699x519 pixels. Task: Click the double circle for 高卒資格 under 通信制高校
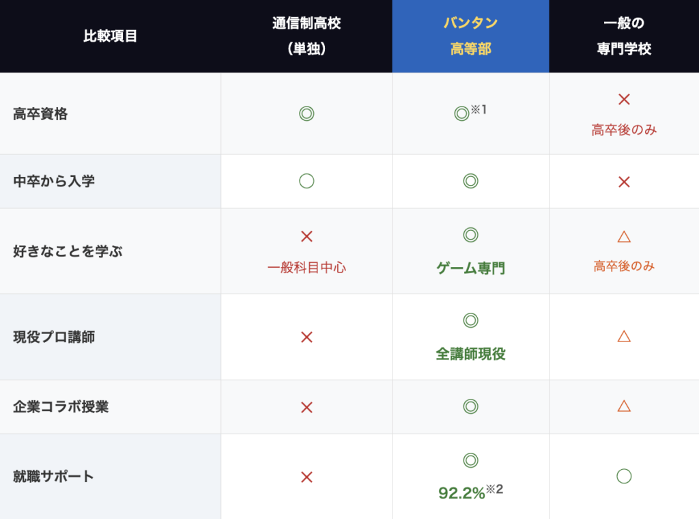(x=306, y=114)
